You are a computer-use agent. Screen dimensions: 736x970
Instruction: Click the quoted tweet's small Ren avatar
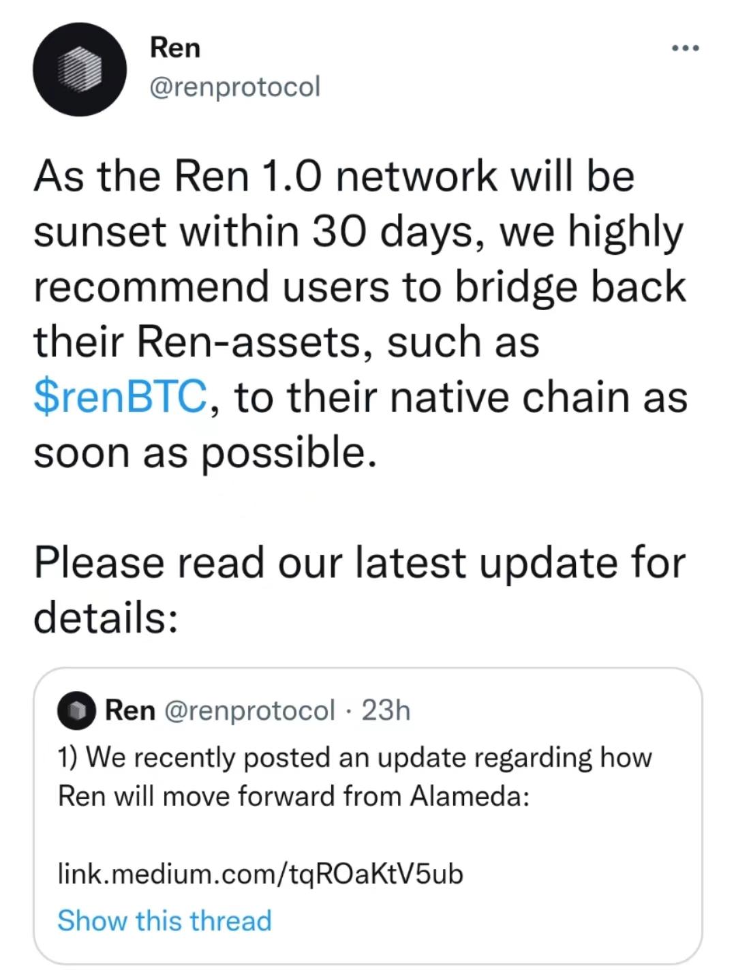(x=75, y=712)
